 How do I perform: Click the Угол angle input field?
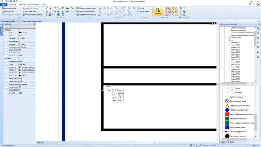pyautogui.click(x=121, y=100)
